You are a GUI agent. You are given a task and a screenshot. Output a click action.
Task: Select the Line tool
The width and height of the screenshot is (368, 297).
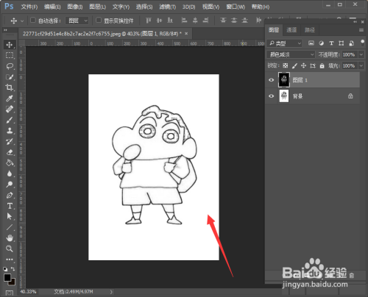10,227
